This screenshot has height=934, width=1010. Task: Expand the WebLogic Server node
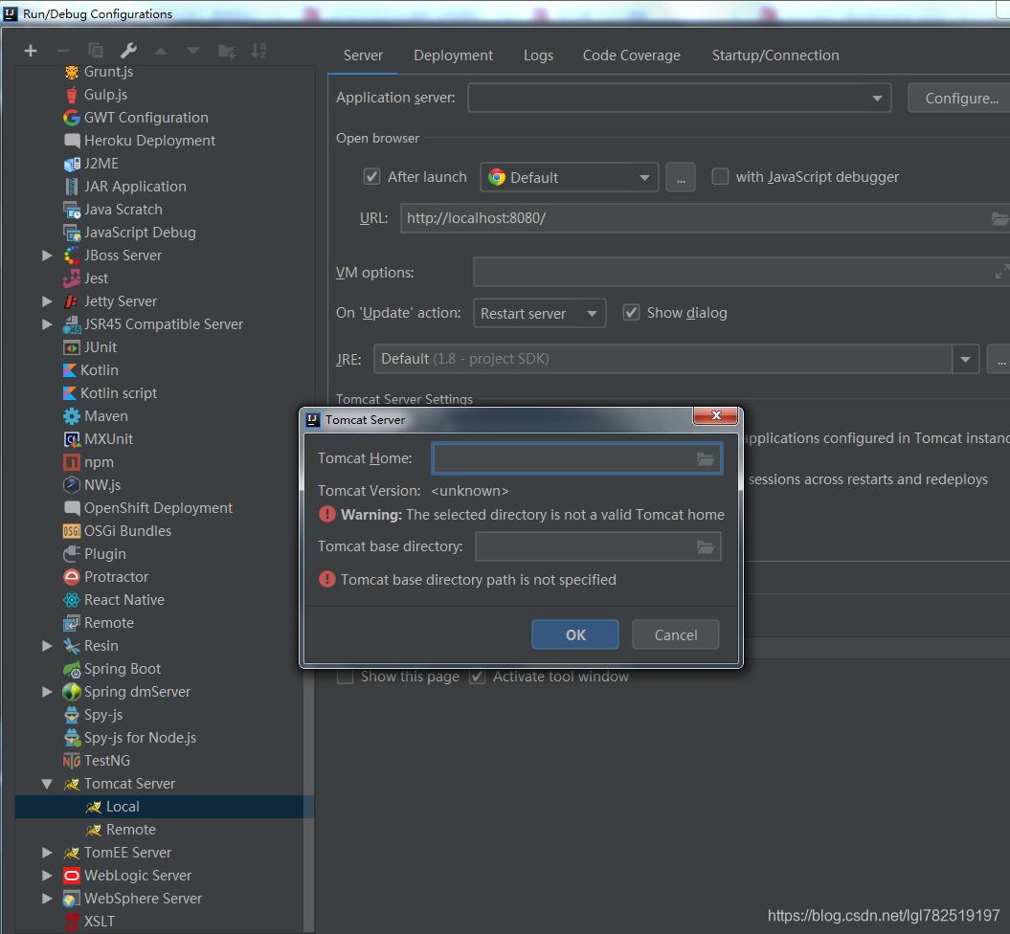point(47,876)
